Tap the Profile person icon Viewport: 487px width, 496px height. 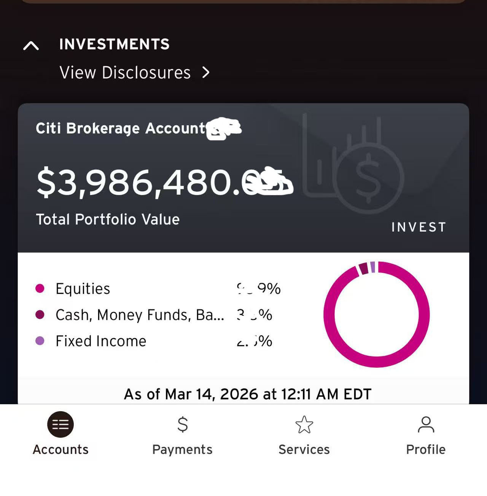(426, 424)
